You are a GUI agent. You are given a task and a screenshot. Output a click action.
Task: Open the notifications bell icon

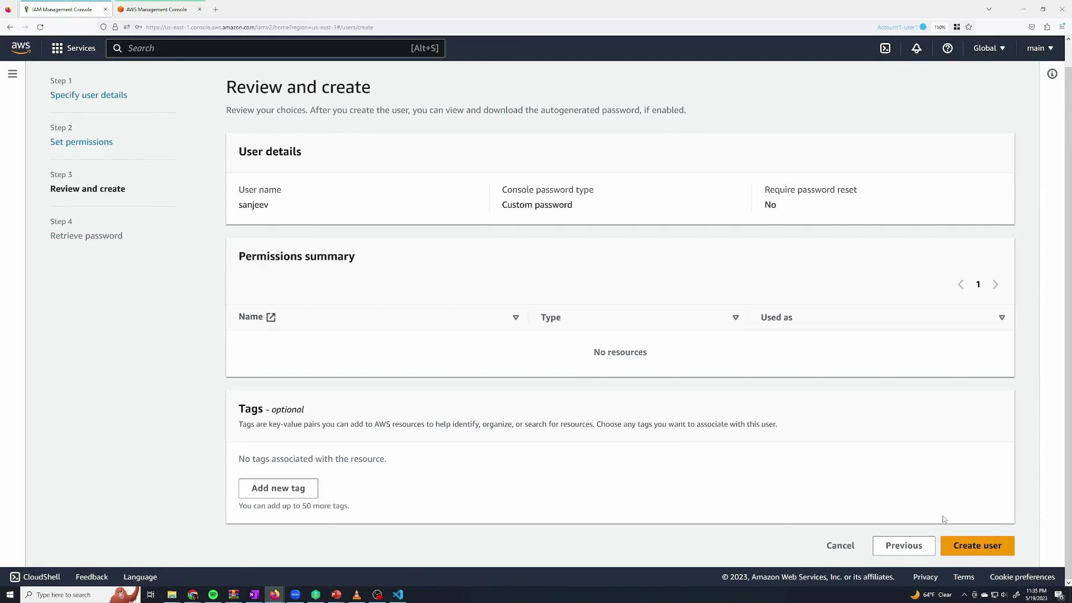pyautogui.click(x=916, y=48)
